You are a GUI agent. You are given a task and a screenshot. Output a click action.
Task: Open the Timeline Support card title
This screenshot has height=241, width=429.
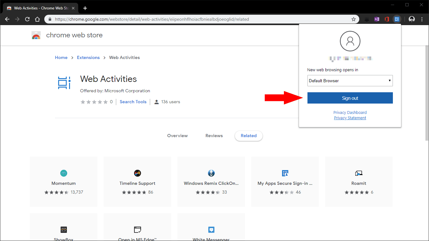[138, 183]
